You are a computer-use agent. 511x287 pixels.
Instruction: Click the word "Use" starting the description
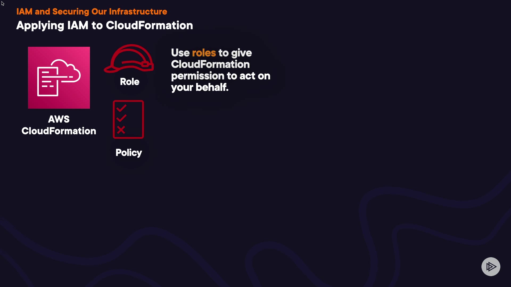pyautogui.click(x=180, y=53)
